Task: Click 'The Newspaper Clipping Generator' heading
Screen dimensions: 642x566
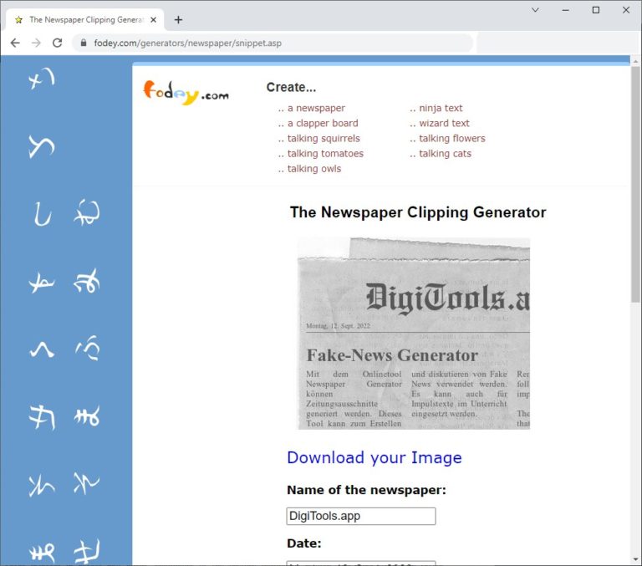Action: pyautogui.click(x=418, y=212)
